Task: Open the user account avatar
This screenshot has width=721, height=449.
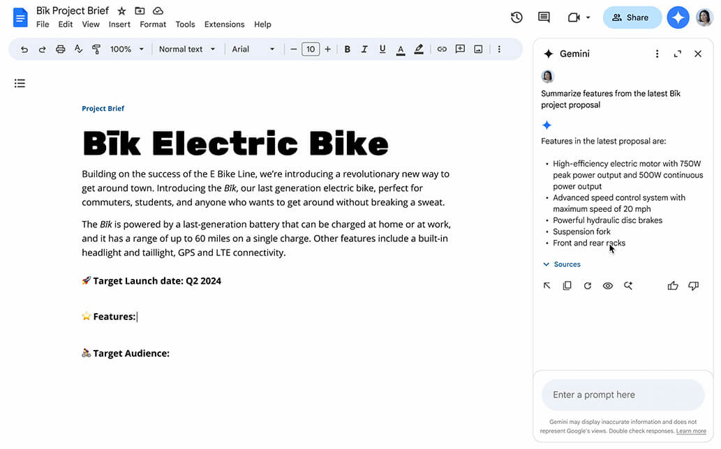Action: coord(704,17)
